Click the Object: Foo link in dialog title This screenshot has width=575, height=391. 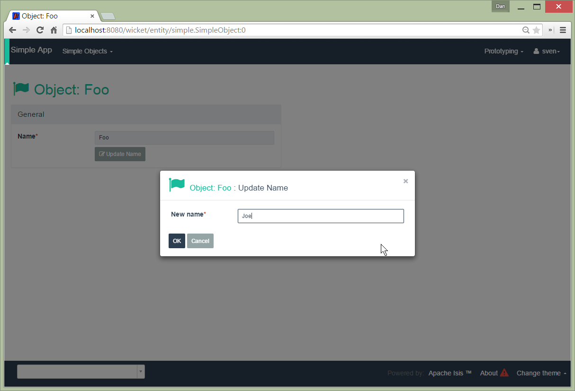click(210, 188)
